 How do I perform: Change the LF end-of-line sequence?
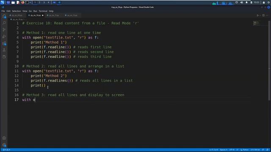(x=237, y=150)
